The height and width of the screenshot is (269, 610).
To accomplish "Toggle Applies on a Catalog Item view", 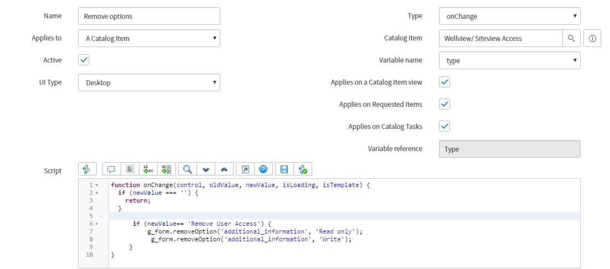I will (x=444, y=82).
